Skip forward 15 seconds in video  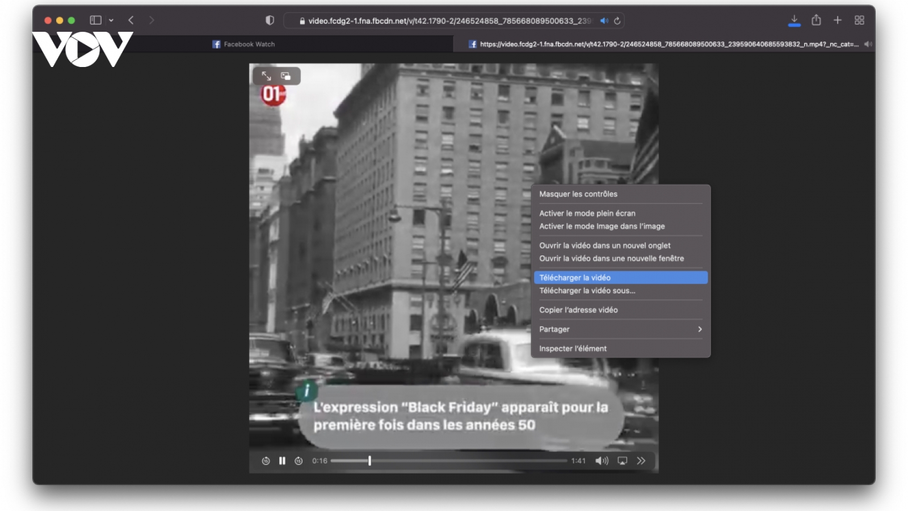pyautogui.click(x=299, y=461)
